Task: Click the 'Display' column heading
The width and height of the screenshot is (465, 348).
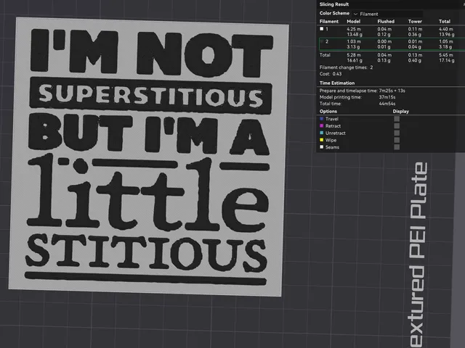Action: click(400, 111)
